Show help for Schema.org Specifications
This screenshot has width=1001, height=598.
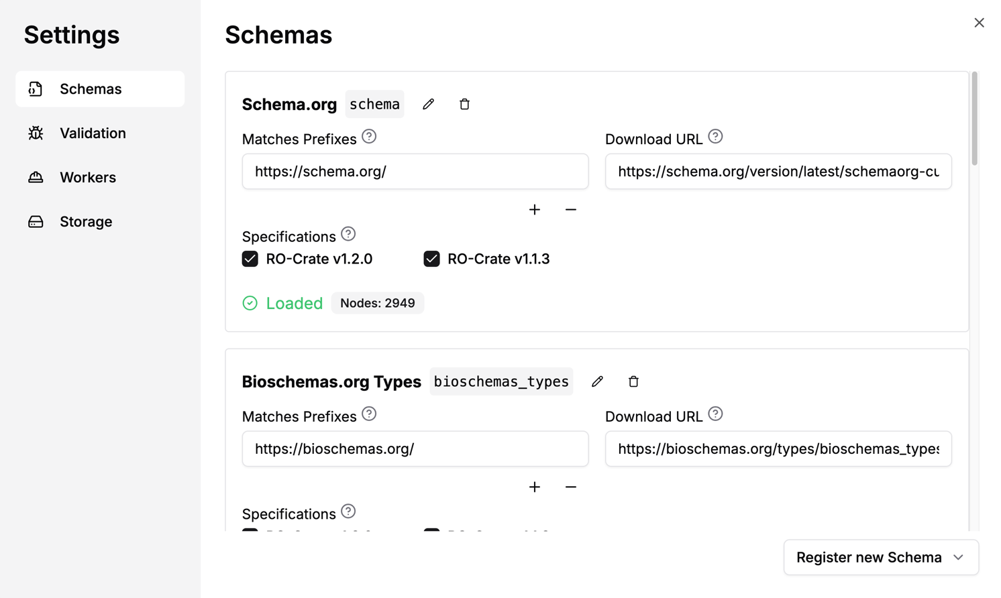[348, 235]
